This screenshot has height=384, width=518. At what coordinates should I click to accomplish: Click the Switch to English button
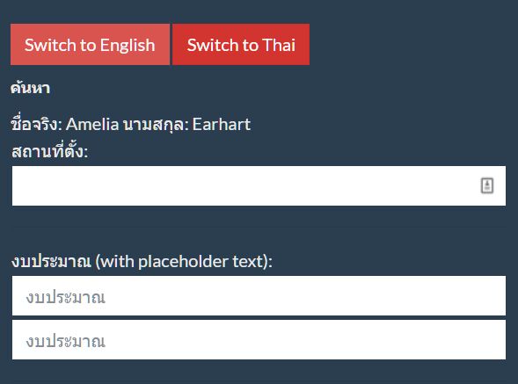tap(90, 44)
